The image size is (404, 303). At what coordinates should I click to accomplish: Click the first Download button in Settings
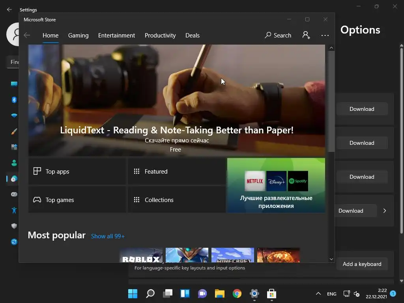click(362, 109)
